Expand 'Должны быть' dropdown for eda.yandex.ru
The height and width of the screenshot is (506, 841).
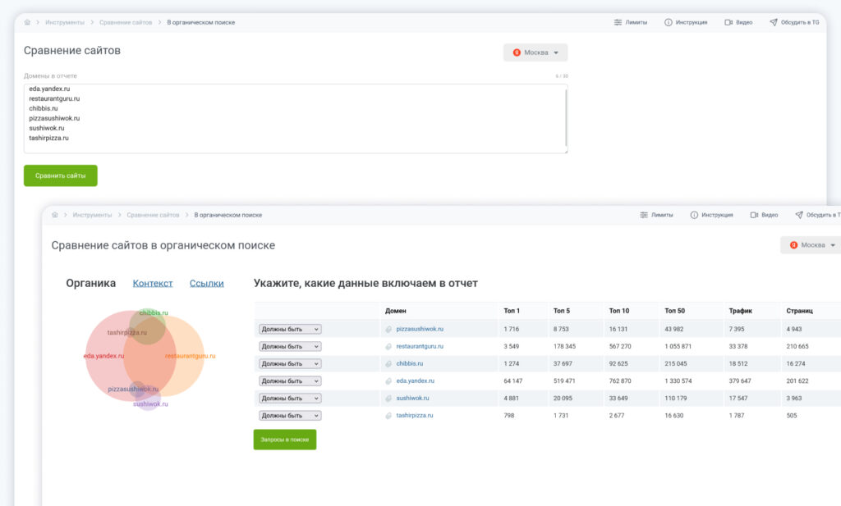290,381
